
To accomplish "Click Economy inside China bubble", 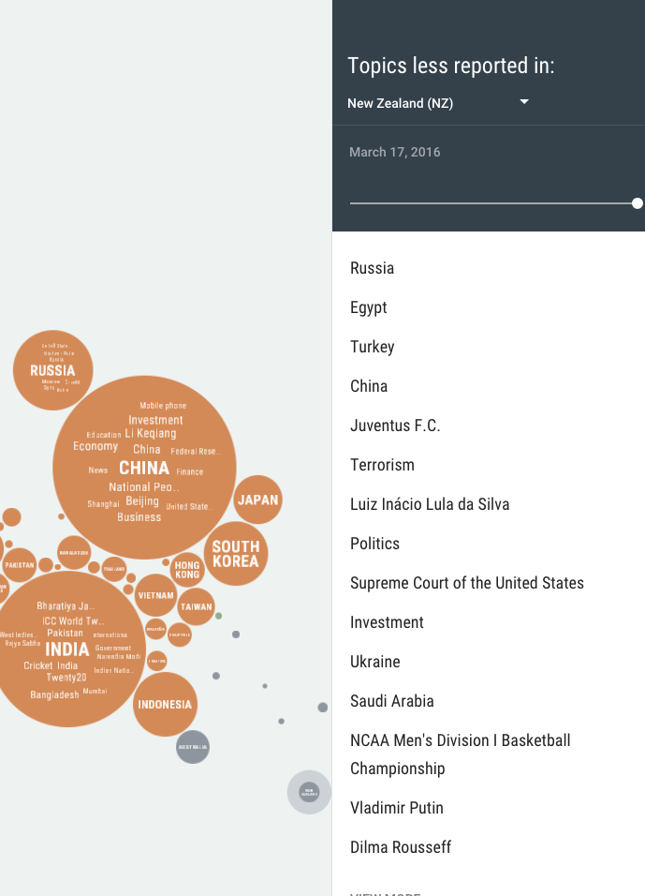I will pyautogui.click(x=95, y=446).
